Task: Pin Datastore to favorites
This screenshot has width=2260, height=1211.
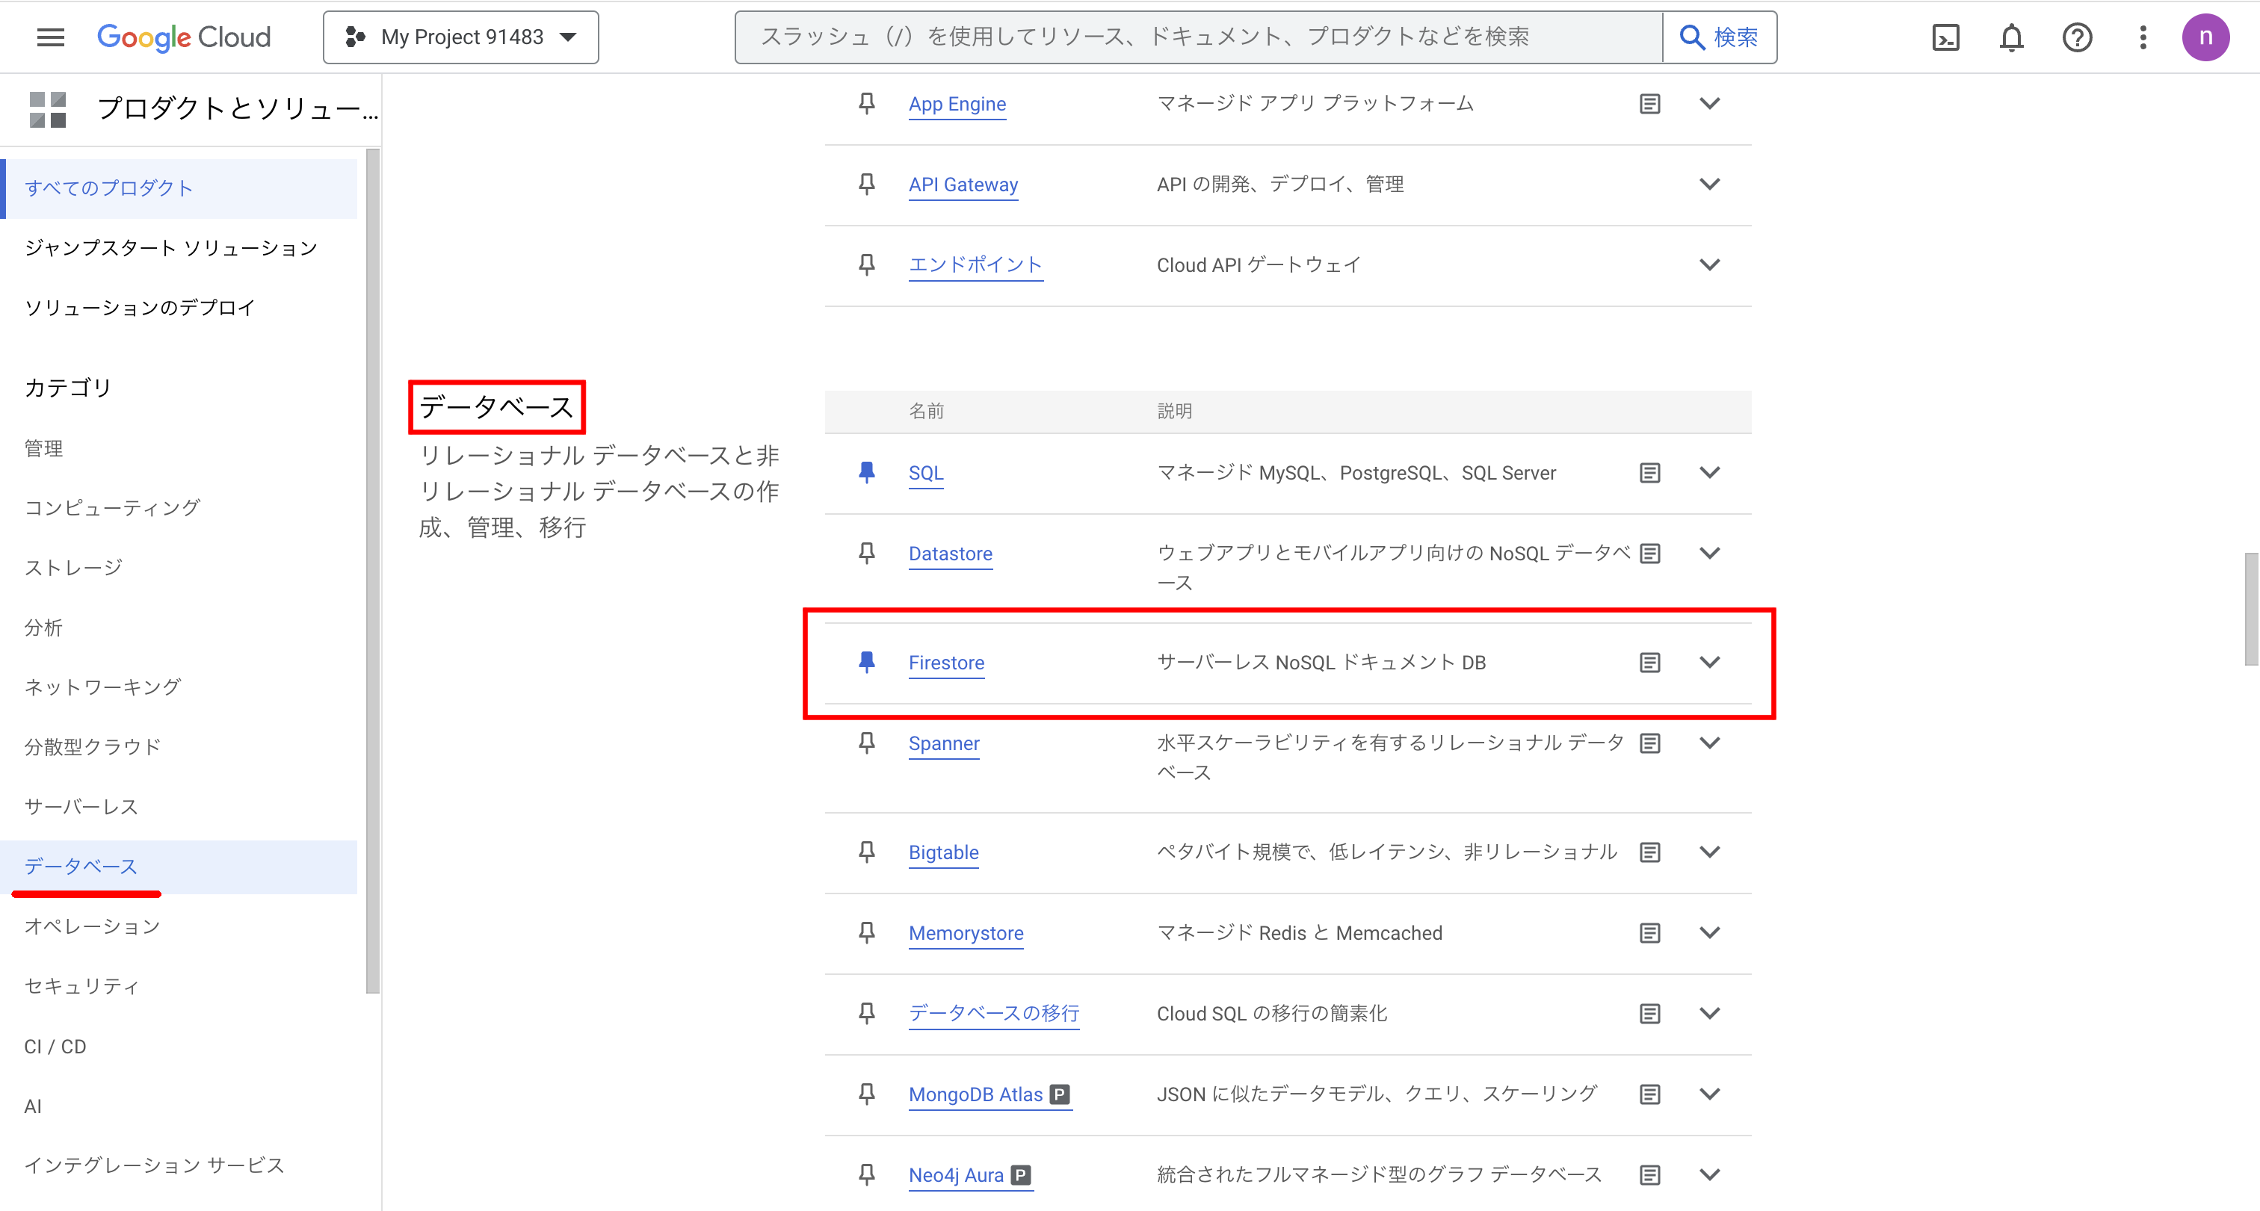Action: [866, 552]
